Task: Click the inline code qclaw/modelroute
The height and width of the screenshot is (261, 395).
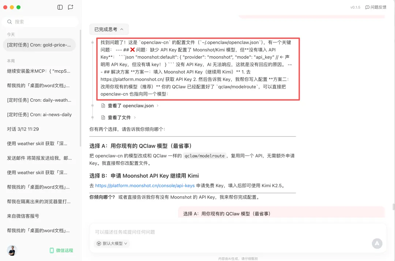Action: 204,156
